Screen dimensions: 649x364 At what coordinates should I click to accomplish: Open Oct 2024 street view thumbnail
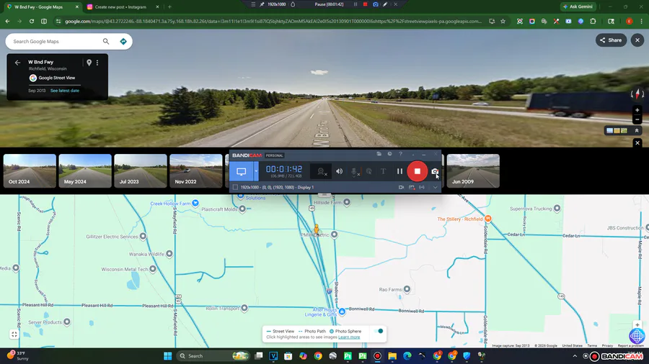click(30, 171)
